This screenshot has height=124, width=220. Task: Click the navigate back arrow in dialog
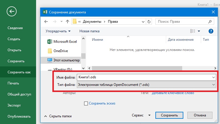46,22
